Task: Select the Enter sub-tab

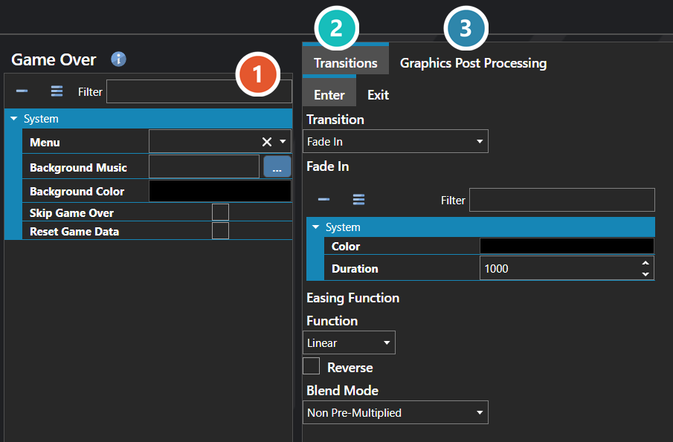Action: pyautogui.click(x=329, y=95)
